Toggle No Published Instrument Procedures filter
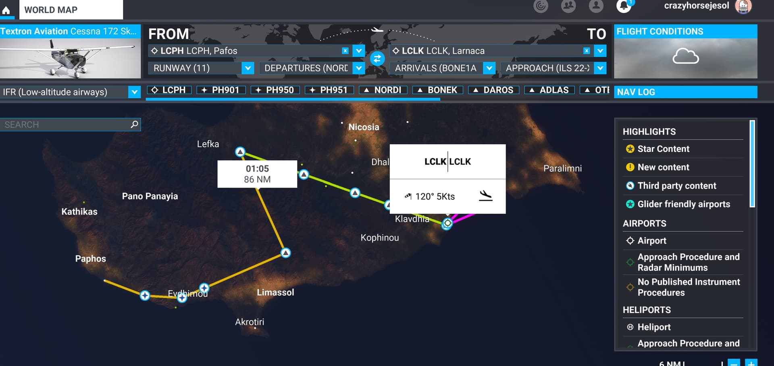The height and width of the screenshot is (366, 774). (683, 287)
